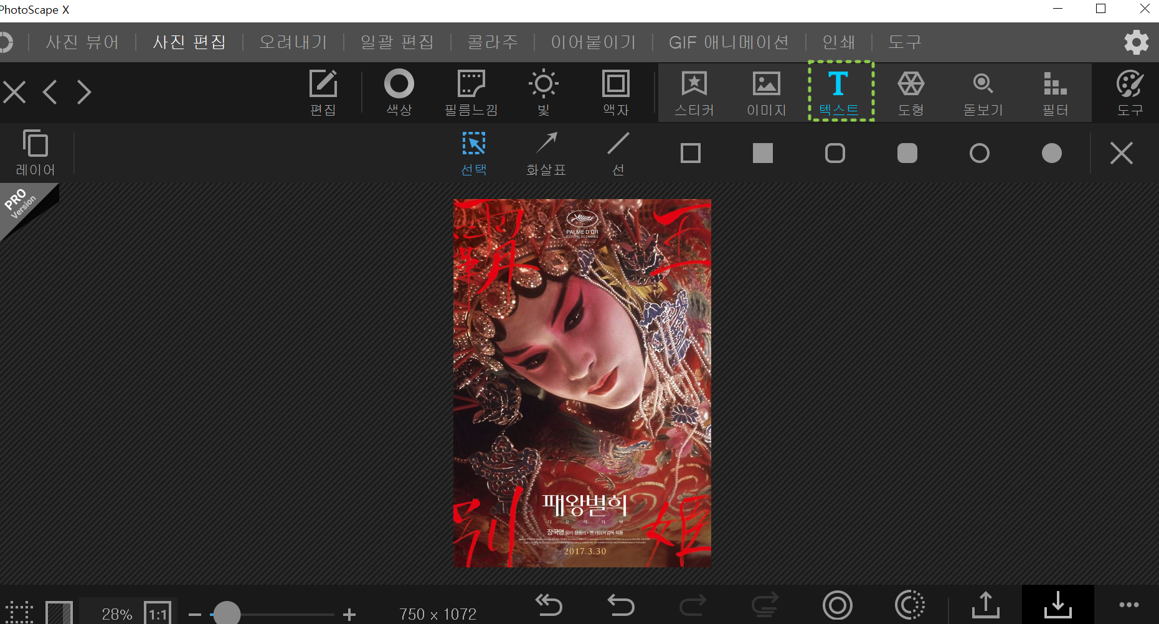Pick the filled circle shape
1159x624 pixels.
point(1052,153)
